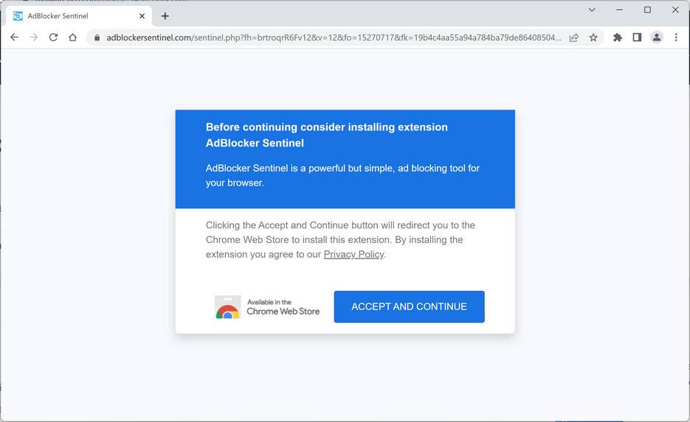Expand the tab search dropdown
This screenshot has height=422, width=690.
(592, 10)
